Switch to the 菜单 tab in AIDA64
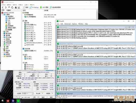This screenshot has height=103, width=136. 3,10
